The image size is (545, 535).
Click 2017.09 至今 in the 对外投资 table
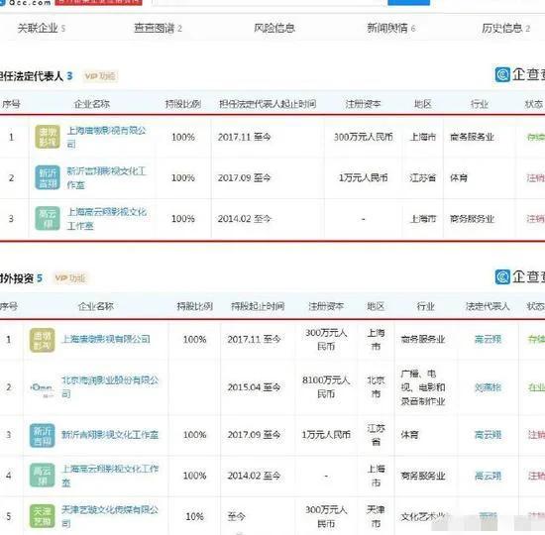click(x=254, y=435)
